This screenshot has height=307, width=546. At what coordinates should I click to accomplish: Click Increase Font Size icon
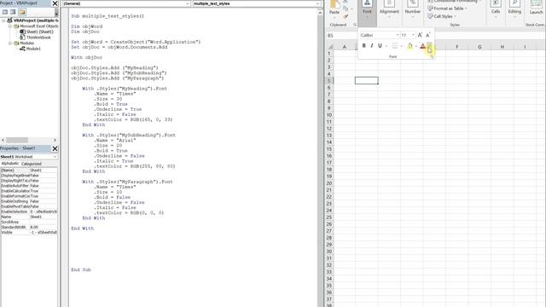click(420, 35)
